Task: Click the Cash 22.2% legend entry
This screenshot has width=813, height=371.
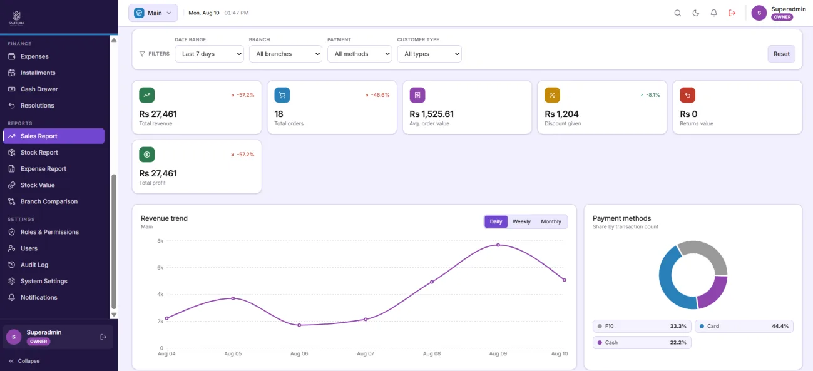Action: coord(642,342)
